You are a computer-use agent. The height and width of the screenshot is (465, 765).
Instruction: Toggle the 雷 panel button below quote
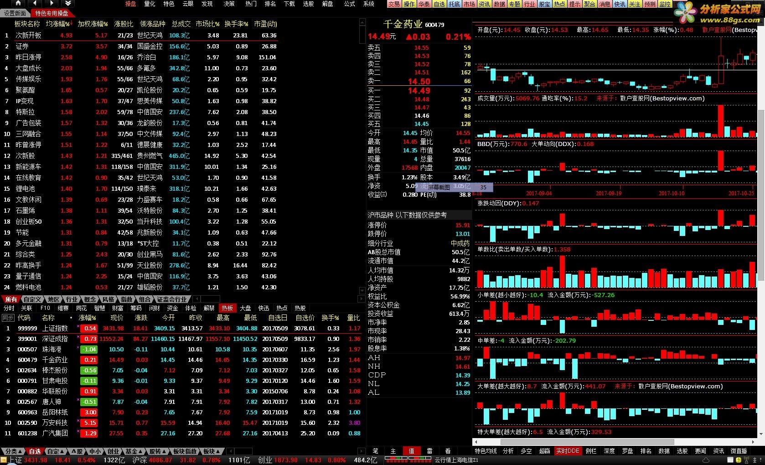[x=429, y=451]
